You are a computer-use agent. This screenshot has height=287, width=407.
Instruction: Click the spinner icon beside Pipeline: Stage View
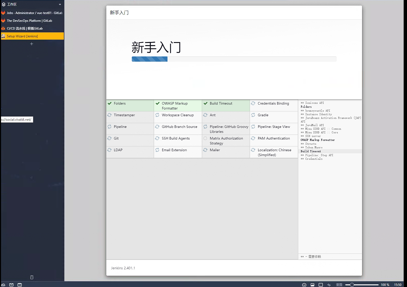point(253,126)
